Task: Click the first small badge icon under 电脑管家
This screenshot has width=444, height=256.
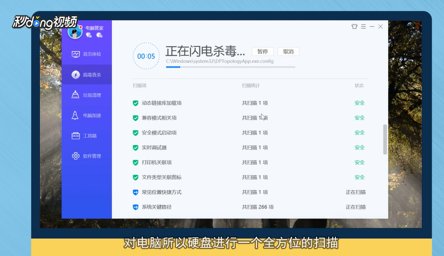Action: click(x=89, y=35)
